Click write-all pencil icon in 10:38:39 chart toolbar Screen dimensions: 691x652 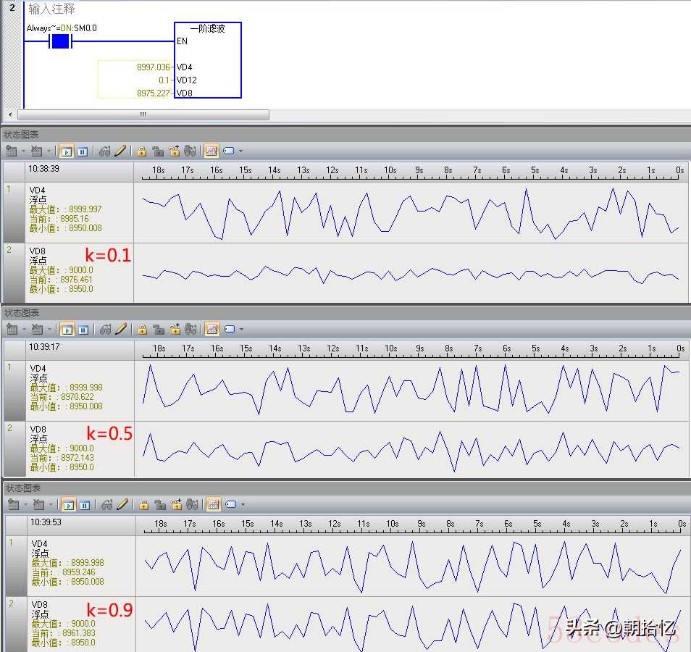click(120, 151)
